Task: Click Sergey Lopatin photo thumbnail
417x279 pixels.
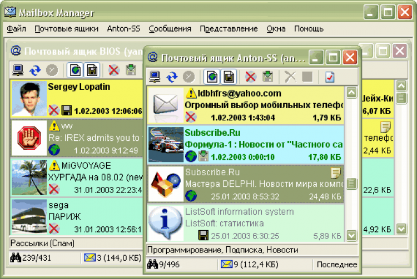Action: click(29, 99)
